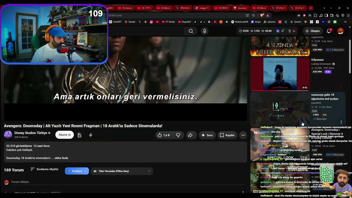
Task: Open Disney Studios Türkiye channel name link
Action: [x=31, y=133]
